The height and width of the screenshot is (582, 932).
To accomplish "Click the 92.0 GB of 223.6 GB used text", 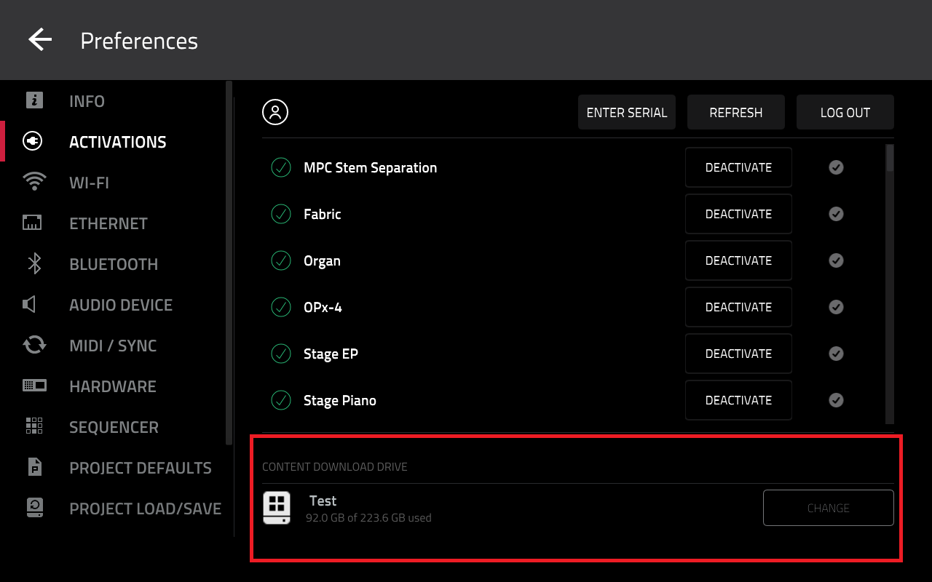I will click(x=368, y=518).
